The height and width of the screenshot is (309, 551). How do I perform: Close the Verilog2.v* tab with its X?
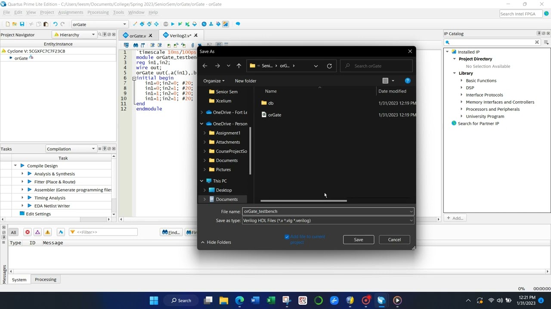196,36
